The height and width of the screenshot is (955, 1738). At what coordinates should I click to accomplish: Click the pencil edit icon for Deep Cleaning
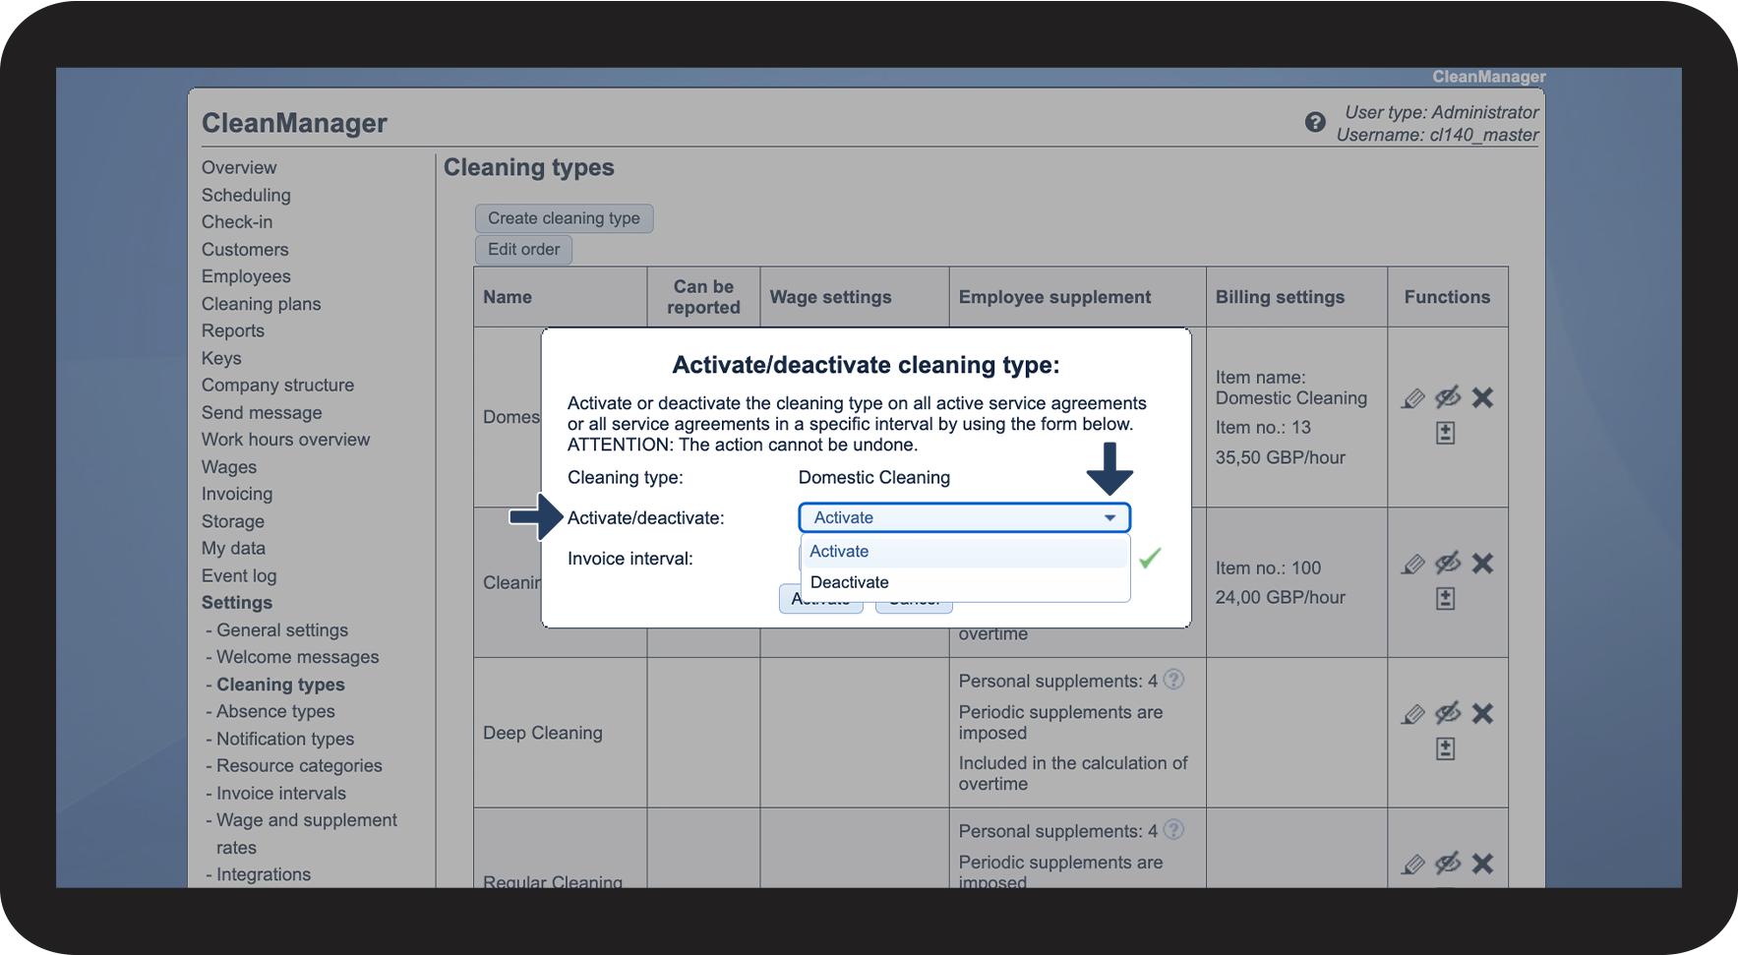[x=1413, y=714]
